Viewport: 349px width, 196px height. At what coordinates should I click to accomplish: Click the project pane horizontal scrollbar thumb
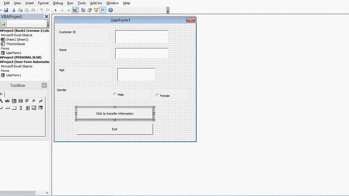[17, 193]
